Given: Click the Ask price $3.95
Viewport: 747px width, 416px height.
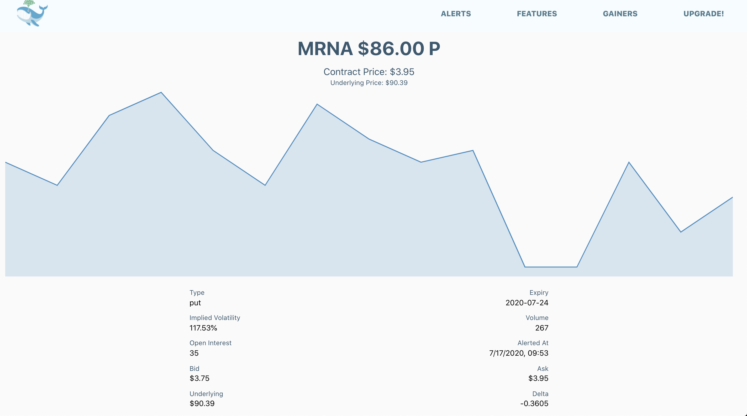Looking at the screenshot, I should (x=538, y=378).
